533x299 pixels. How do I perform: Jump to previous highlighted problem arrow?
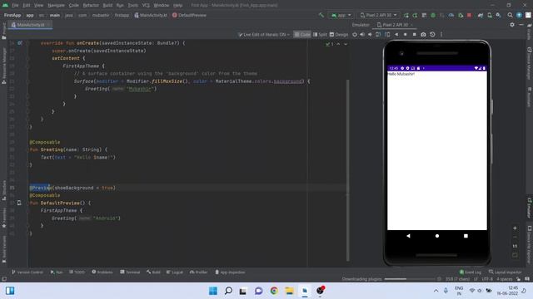coord(338,44)
